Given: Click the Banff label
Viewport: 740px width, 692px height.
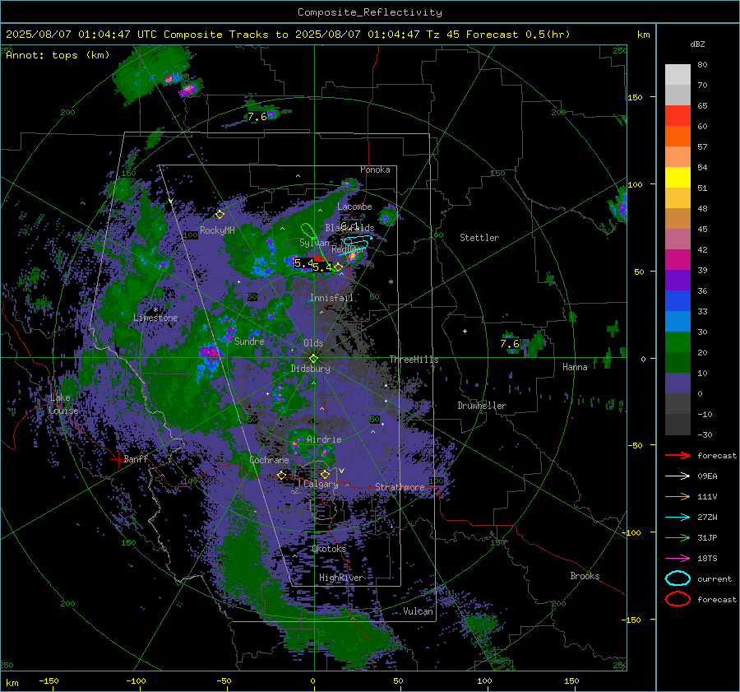Looking at the screenshot, I should coord(136,458).
